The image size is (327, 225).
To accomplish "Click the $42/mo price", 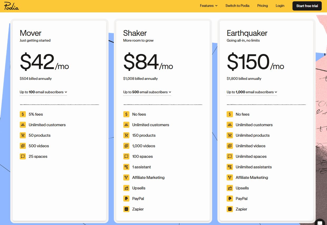I will pyautogui.click(x=44, y=62).
